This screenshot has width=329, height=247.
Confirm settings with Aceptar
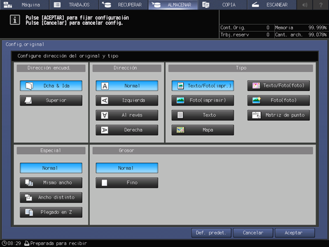[295, 233]
